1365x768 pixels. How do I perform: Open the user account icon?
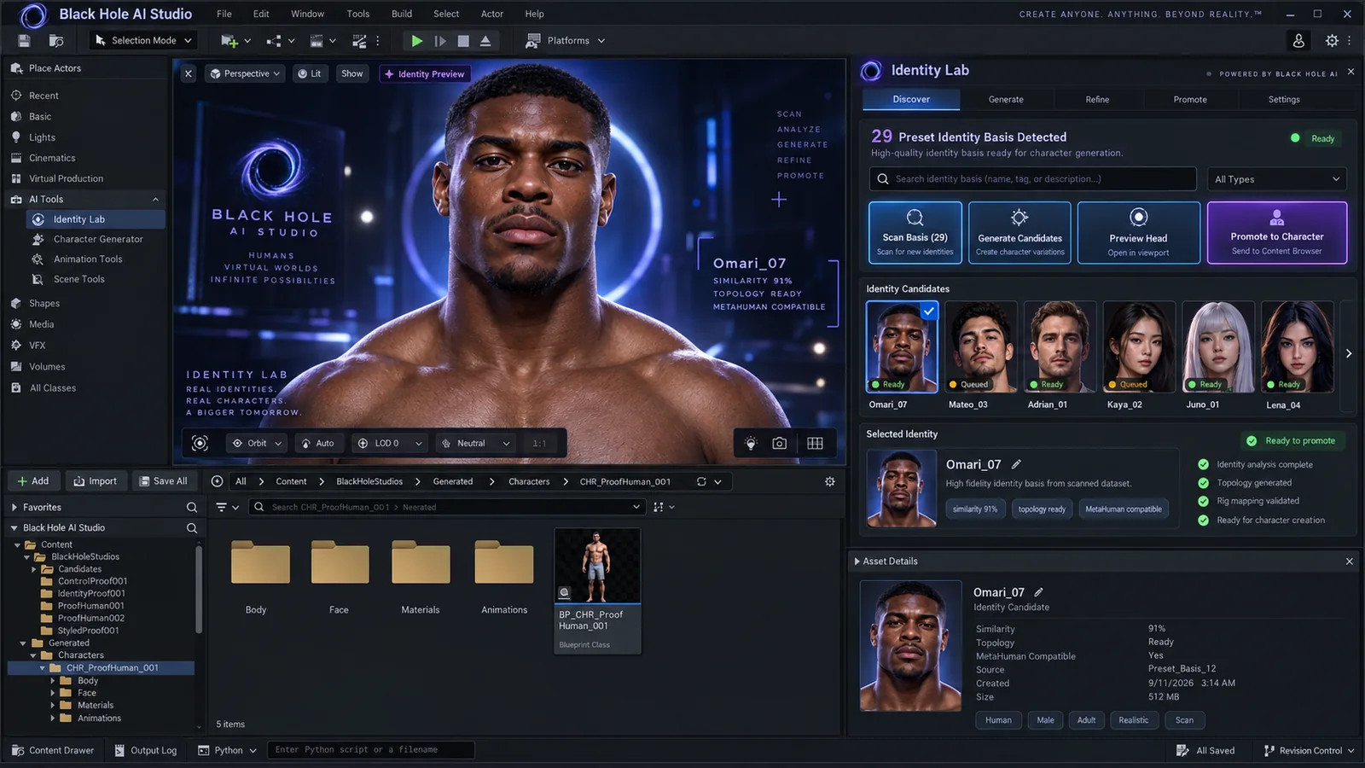coord(1298,40)
